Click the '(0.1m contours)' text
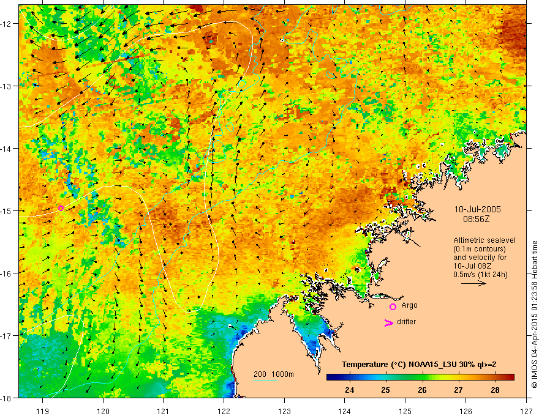Viewport: 539px width, 416px height. [x=480, y=249]
